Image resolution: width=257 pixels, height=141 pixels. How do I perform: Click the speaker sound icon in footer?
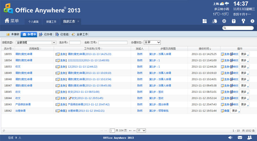[x=230, y=137]
